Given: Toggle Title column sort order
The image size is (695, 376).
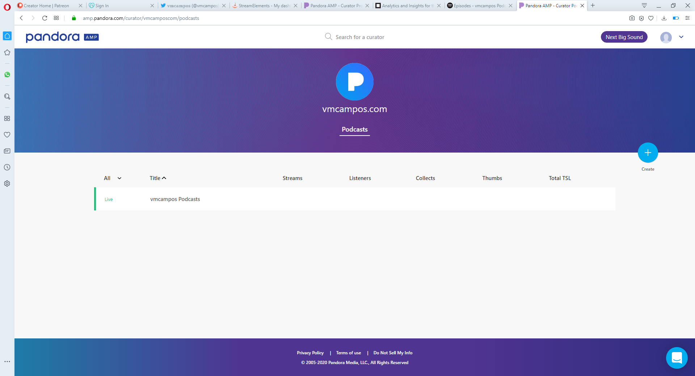Looking at the screenshot, I should 158,178.
